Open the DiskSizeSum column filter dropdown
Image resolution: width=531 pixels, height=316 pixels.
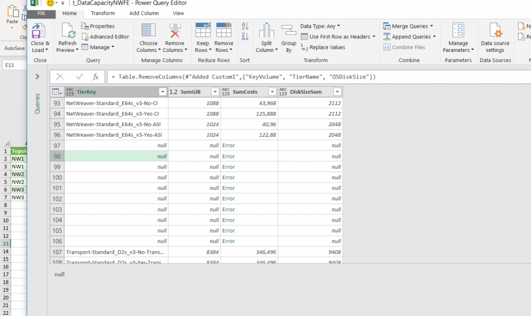click(337, 92)
